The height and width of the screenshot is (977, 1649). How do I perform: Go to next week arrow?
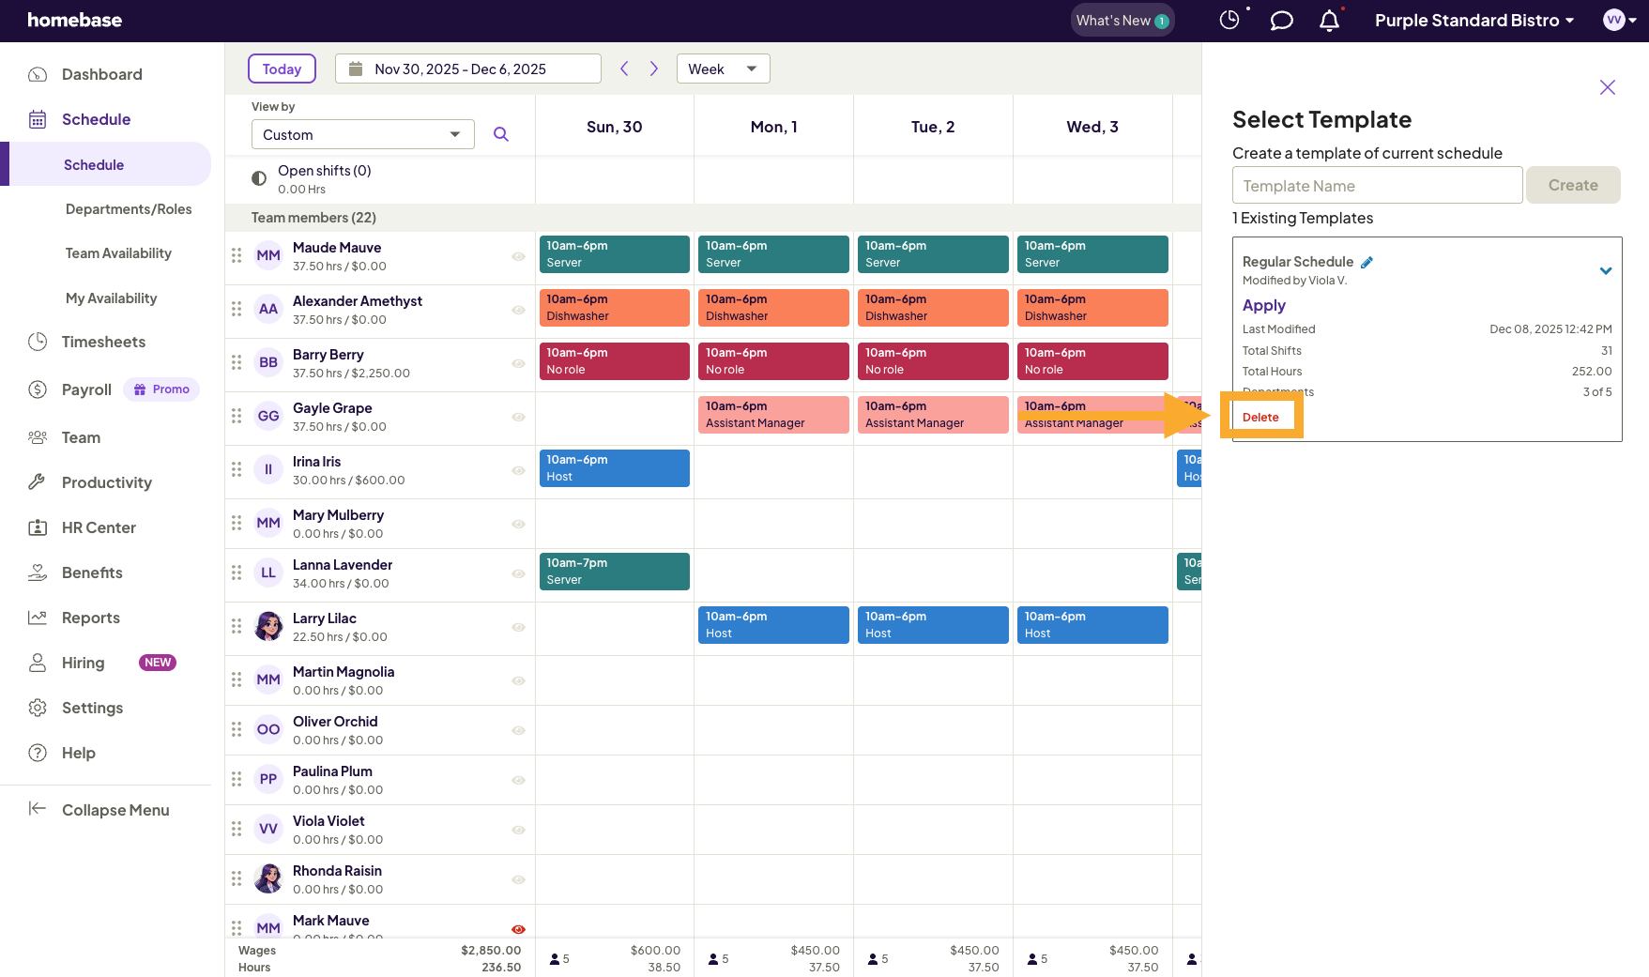pos(654,69)
